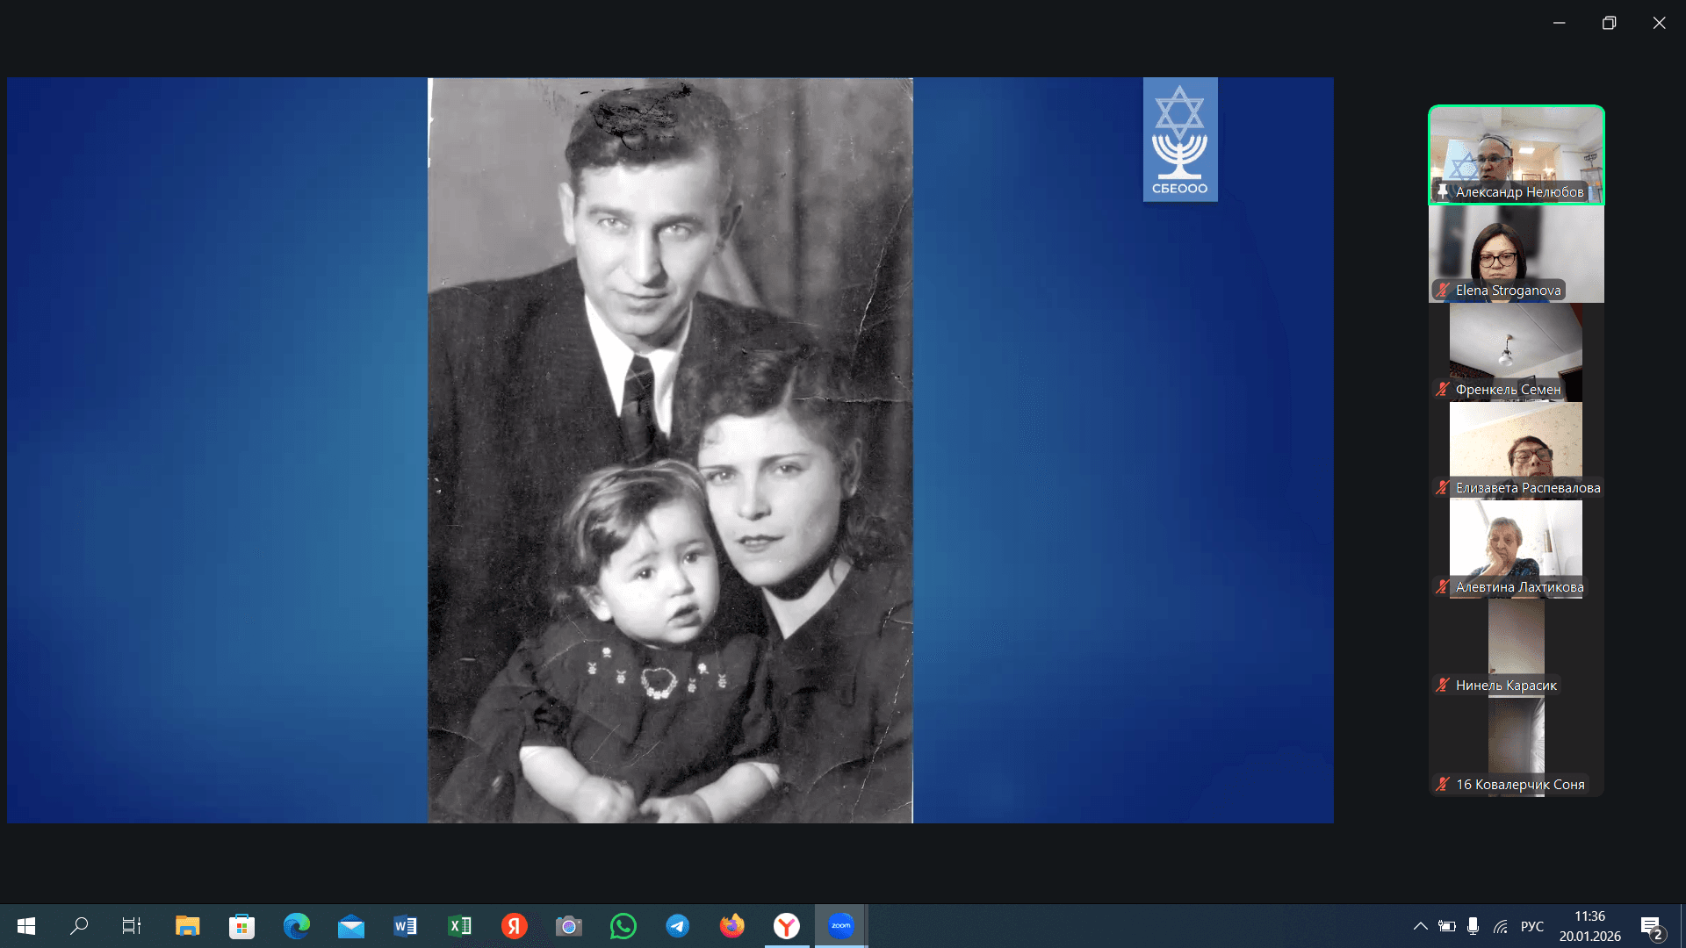Launch Microsoft Store from taskbar

[241, 926]
